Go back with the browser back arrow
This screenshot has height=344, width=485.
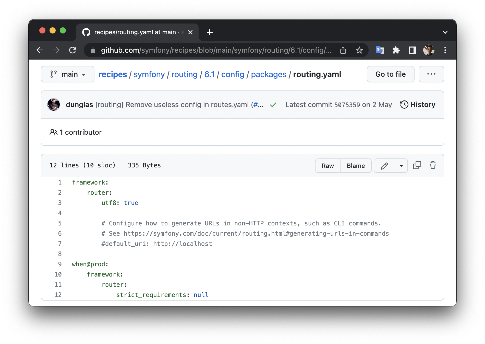click(40, 50)
